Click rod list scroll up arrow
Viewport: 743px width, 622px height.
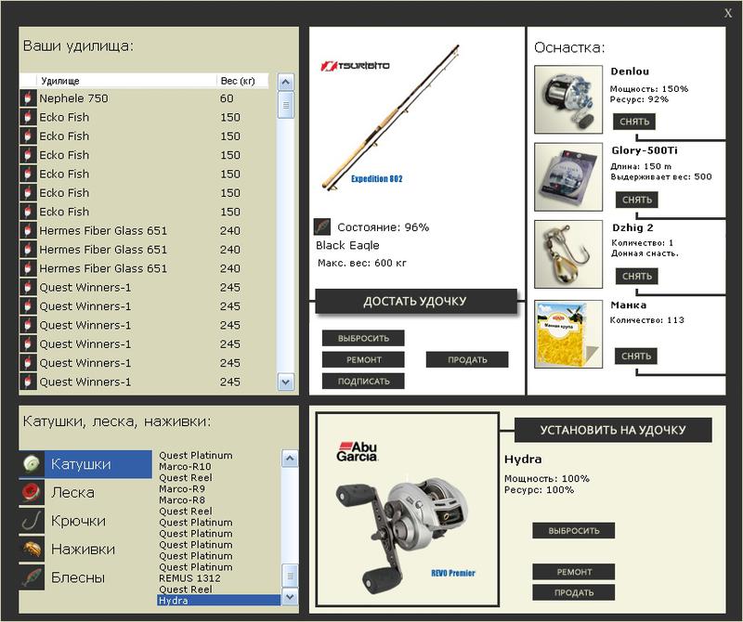[285, 82]
